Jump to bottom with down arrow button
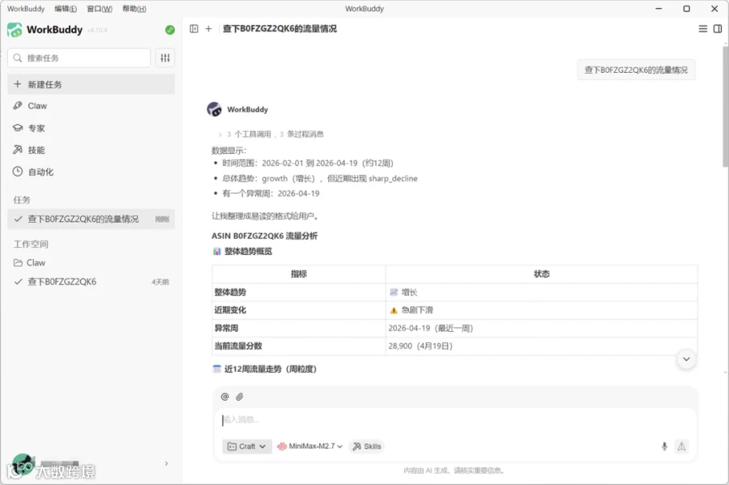The width and height of the screenshot is (729, 485). coord(686,359)
